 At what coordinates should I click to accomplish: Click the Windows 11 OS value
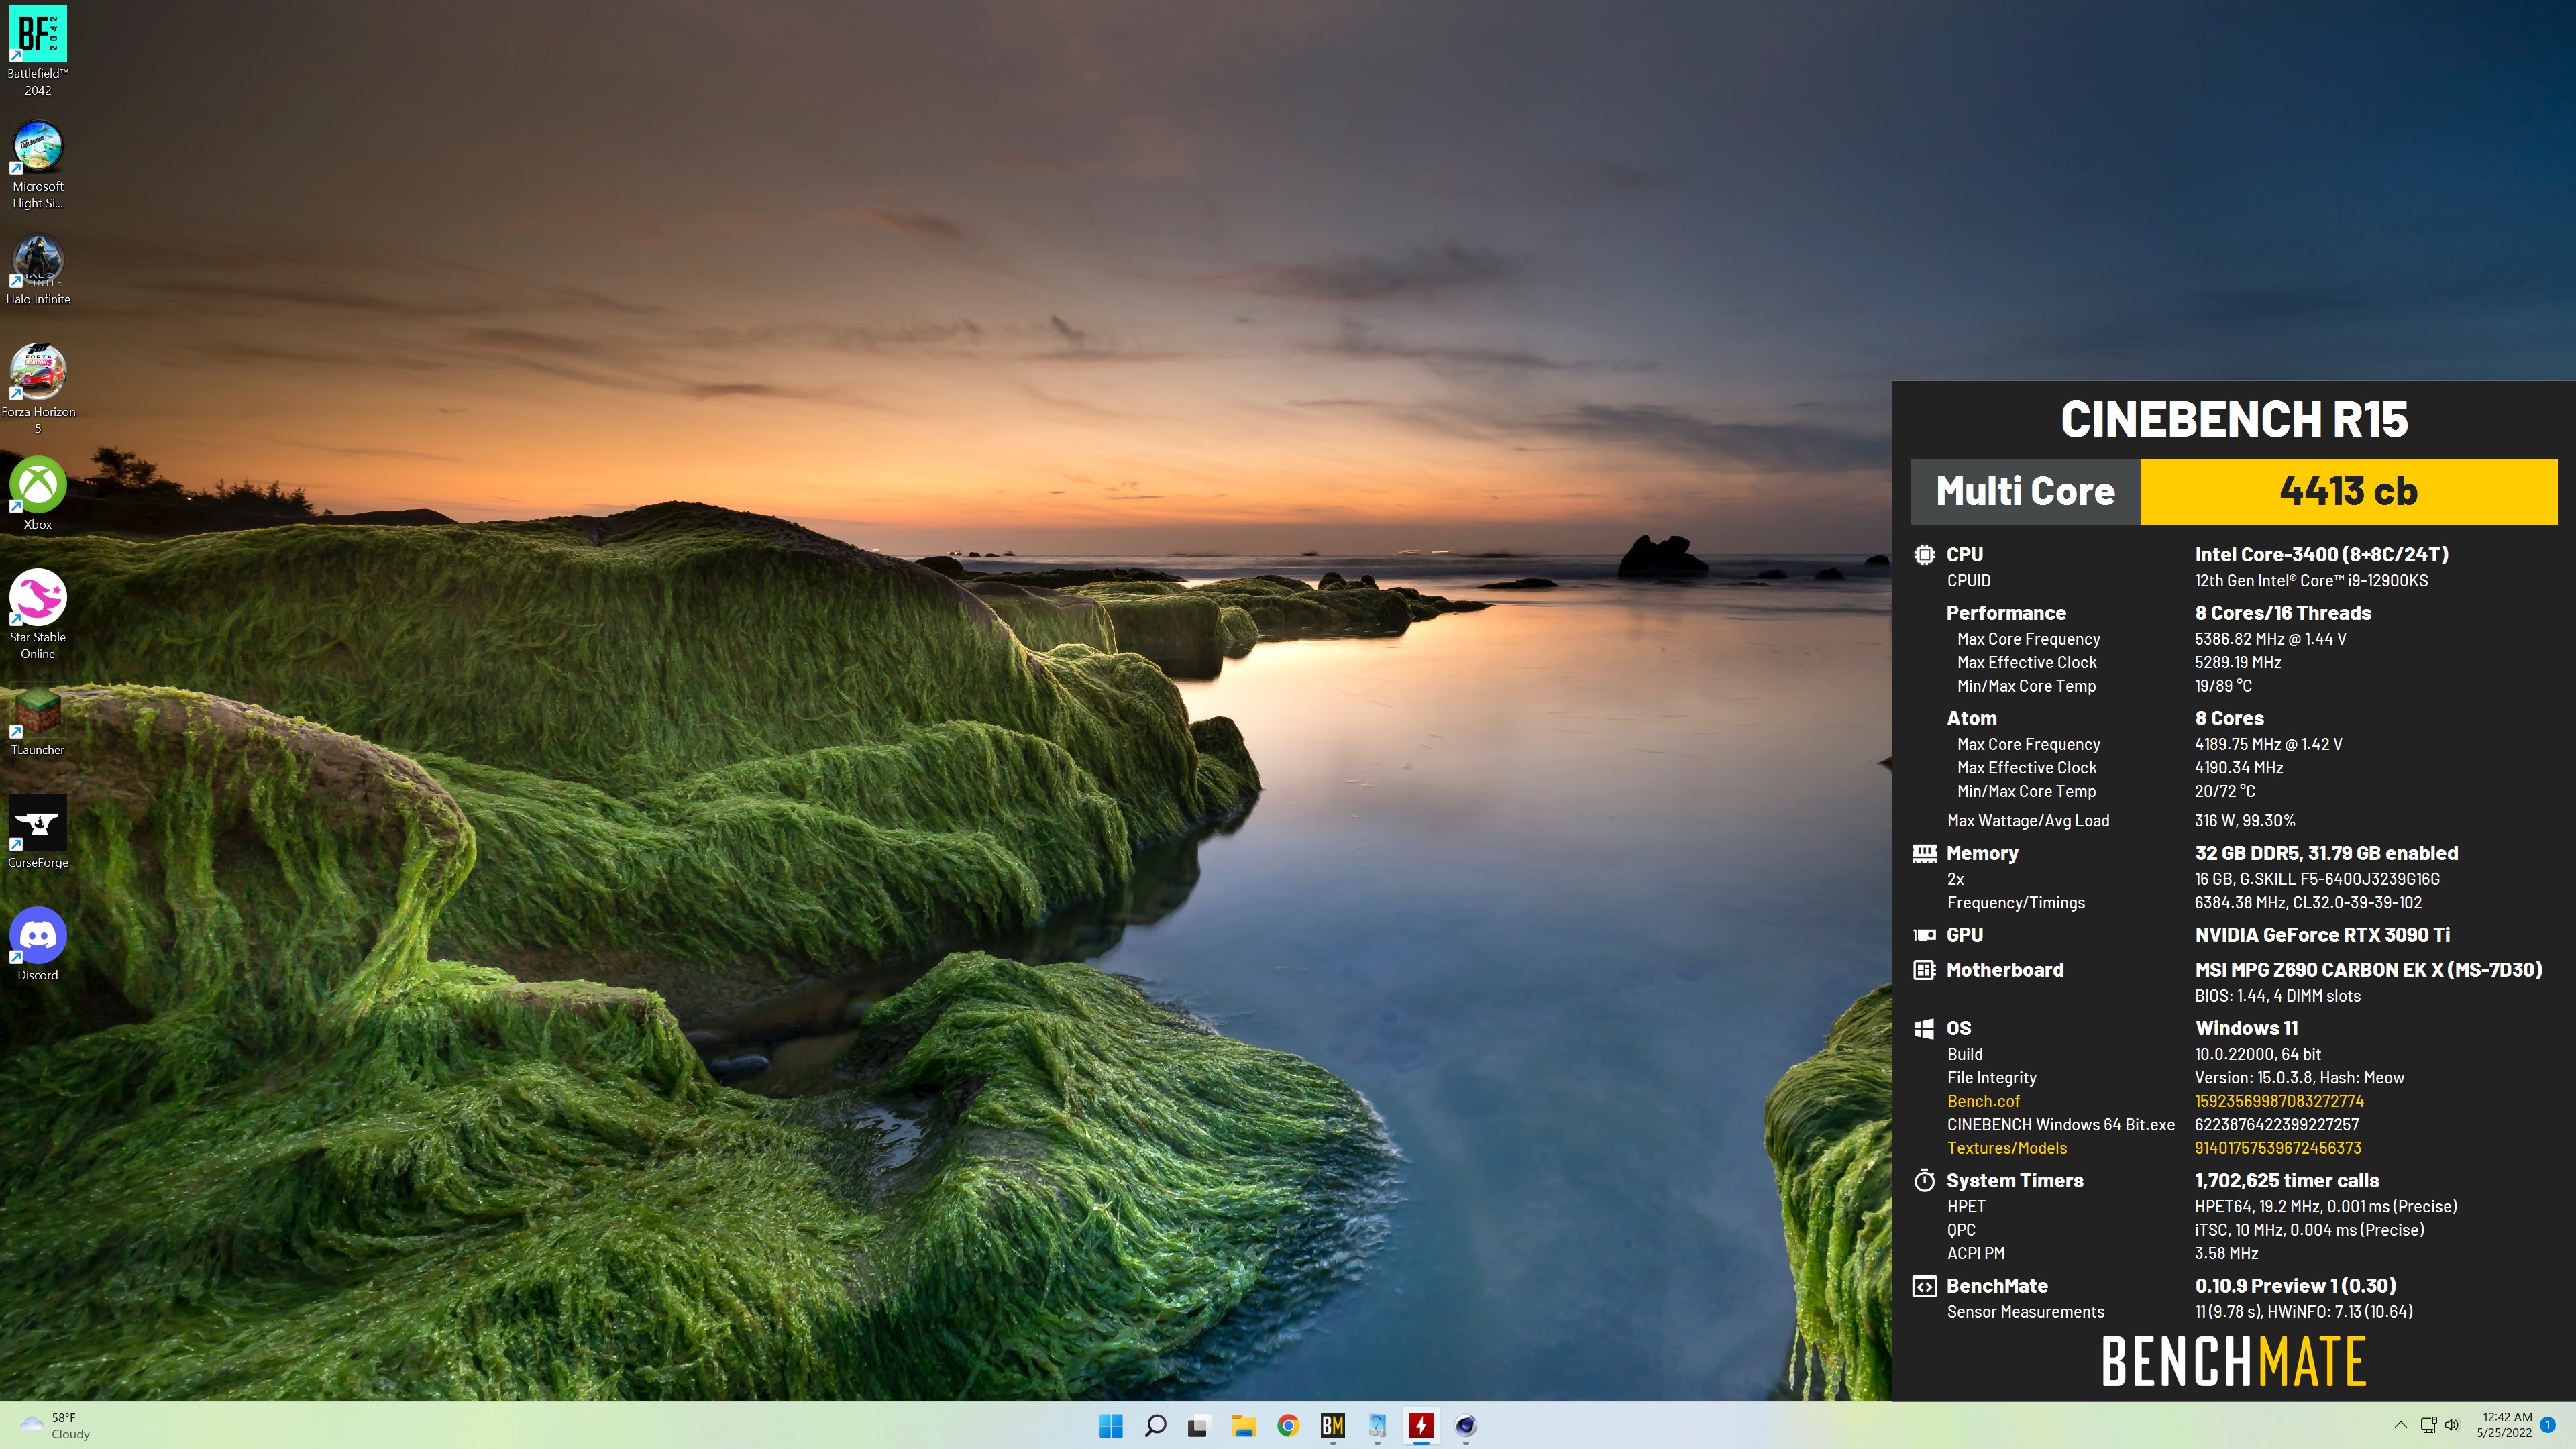[x=2246, y=1029]
